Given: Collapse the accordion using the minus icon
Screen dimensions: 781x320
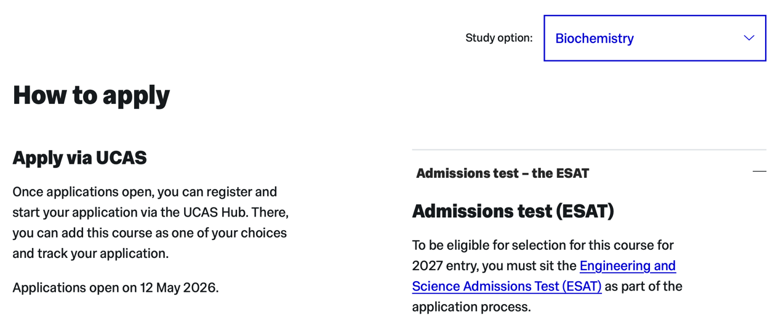Looking at the screenshot, I should [x=759, y=172].
